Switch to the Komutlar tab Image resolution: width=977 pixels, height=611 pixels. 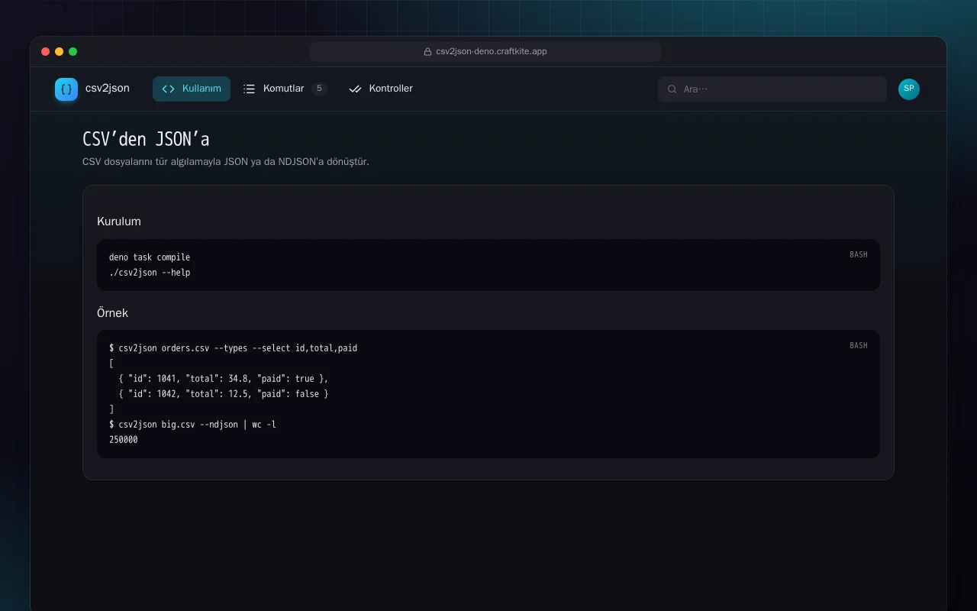coord(285,89)
